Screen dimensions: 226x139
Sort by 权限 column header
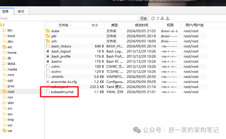tap(170, 25)
